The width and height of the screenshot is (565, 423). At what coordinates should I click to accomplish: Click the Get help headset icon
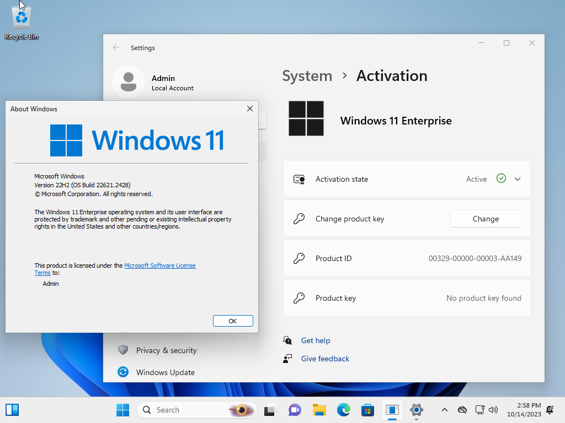pos(287,340)
